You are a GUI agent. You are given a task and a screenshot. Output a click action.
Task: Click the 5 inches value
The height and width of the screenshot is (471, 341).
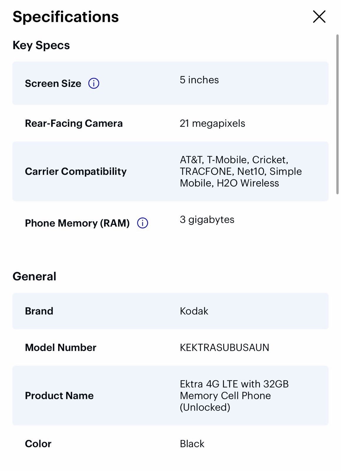(x=199, y=80)
